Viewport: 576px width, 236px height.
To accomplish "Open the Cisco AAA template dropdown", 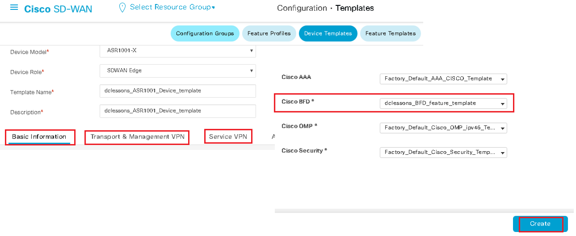I will click(x=443, y=79).
